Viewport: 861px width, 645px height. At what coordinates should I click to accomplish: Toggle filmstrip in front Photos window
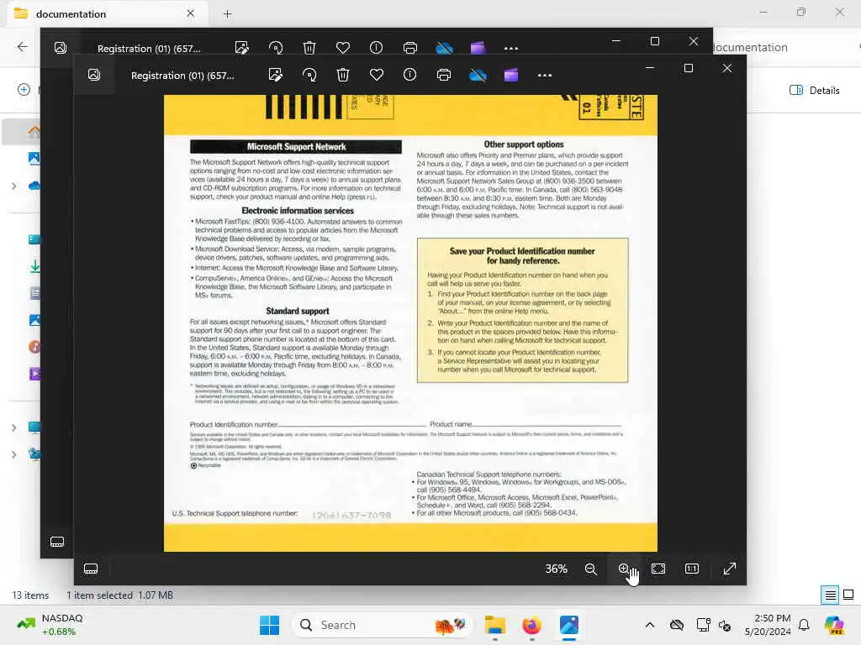(91, 569)
